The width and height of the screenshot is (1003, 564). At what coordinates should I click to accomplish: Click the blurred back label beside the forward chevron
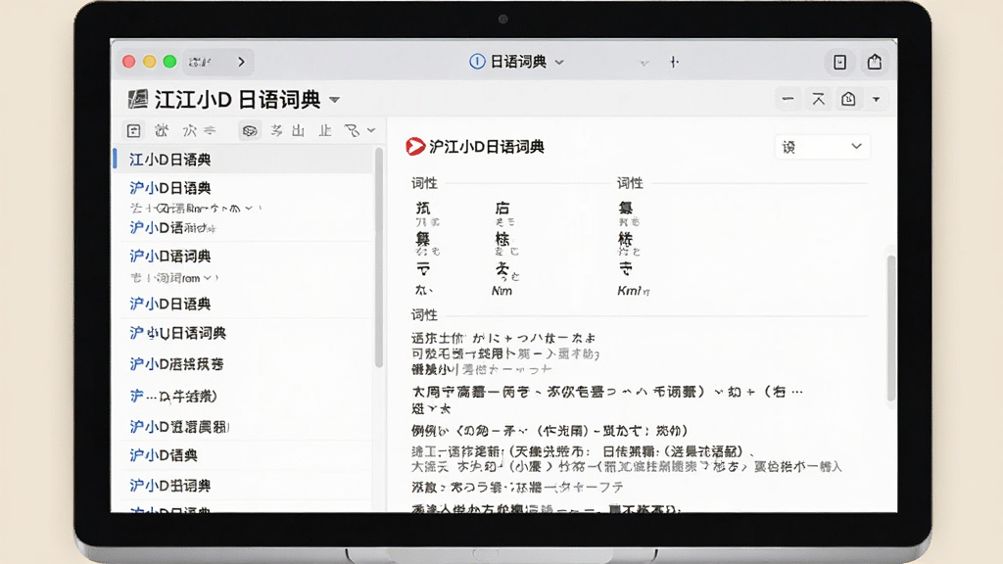click(200, 62)
